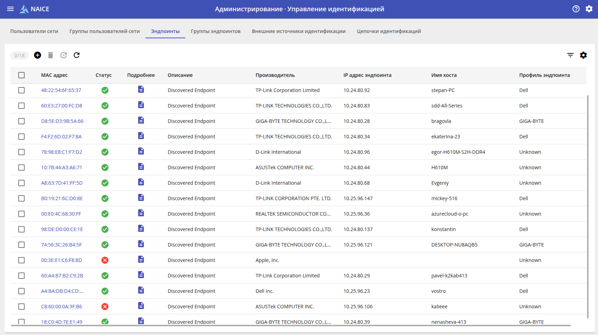Go to Внешние источники идентификации tab
598x335 pixels.
[x=298, y=31]
